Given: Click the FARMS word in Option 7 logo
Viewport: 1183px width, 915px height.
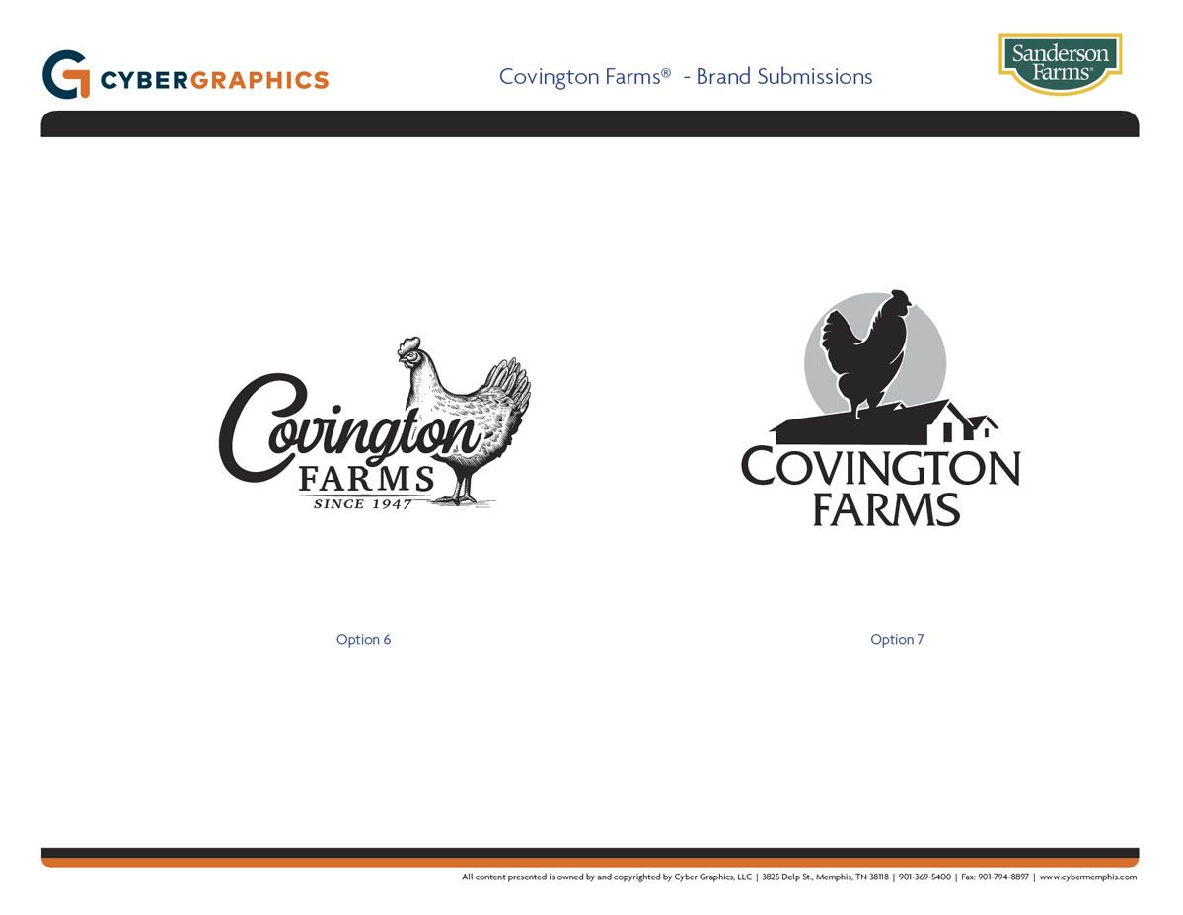Looking at the screenshot, I should (885, 510).
